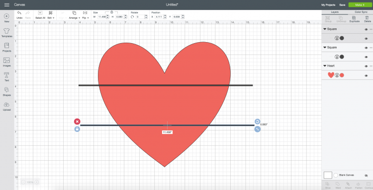The width and height of the screenshot is (373, 190).
Task: Toggle the size aspect-ratio lock
Action: pos(111,12)
